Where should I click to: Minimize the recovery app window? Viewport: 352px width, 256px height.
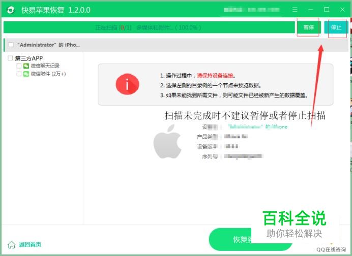[x=311, y=10]
